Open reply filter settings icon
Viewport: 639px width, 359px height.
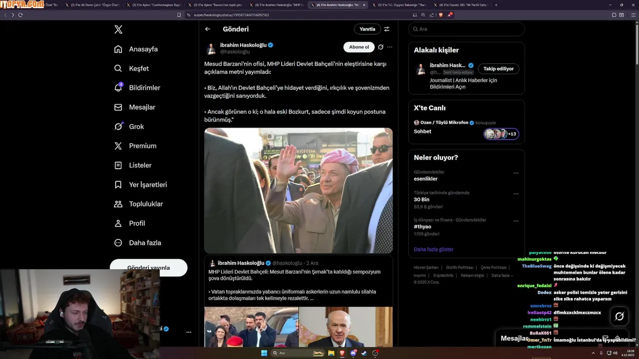pos(386,29)
